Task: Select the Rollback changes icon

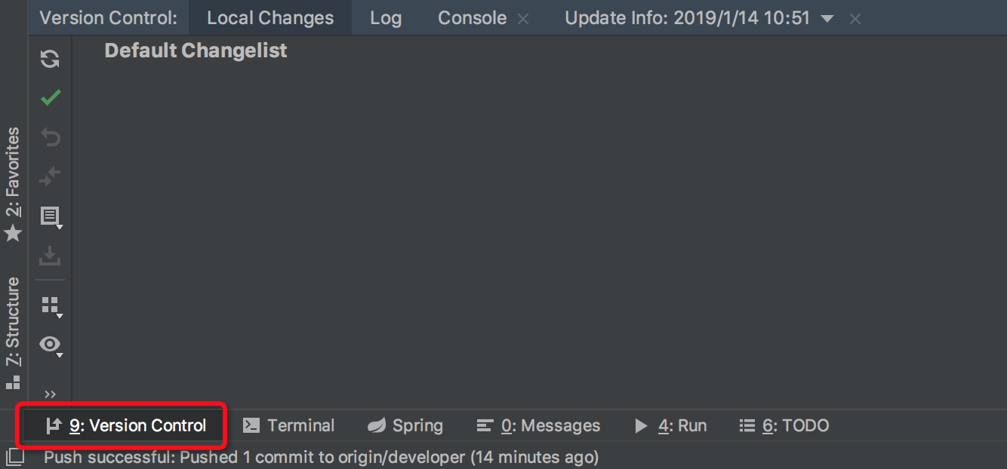Action: [50, 136]
